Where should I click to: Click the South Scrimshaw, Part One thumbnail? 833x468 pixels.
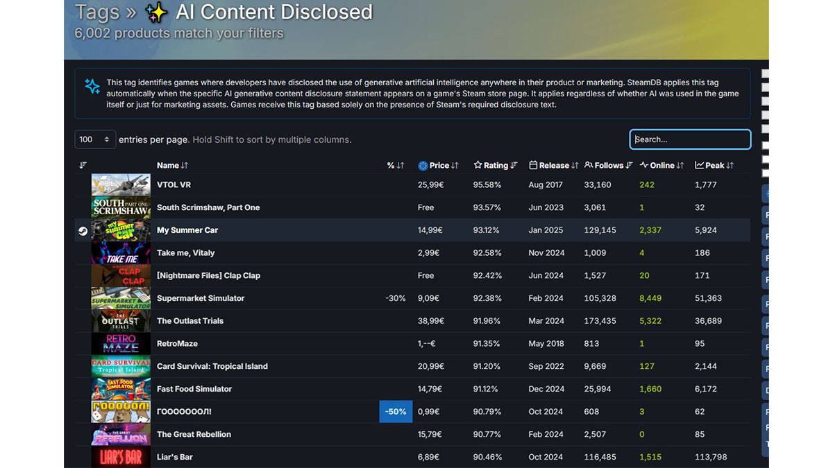[120, 207]
